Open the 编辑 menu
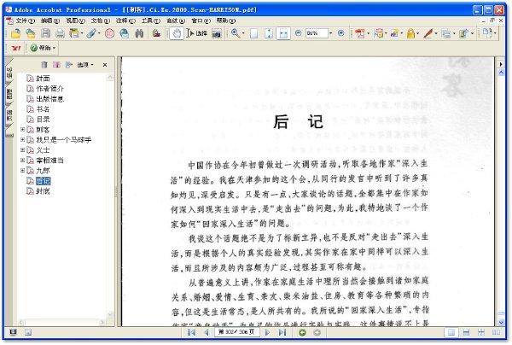This screenshot has height=345, width=512. pos(50,20)
